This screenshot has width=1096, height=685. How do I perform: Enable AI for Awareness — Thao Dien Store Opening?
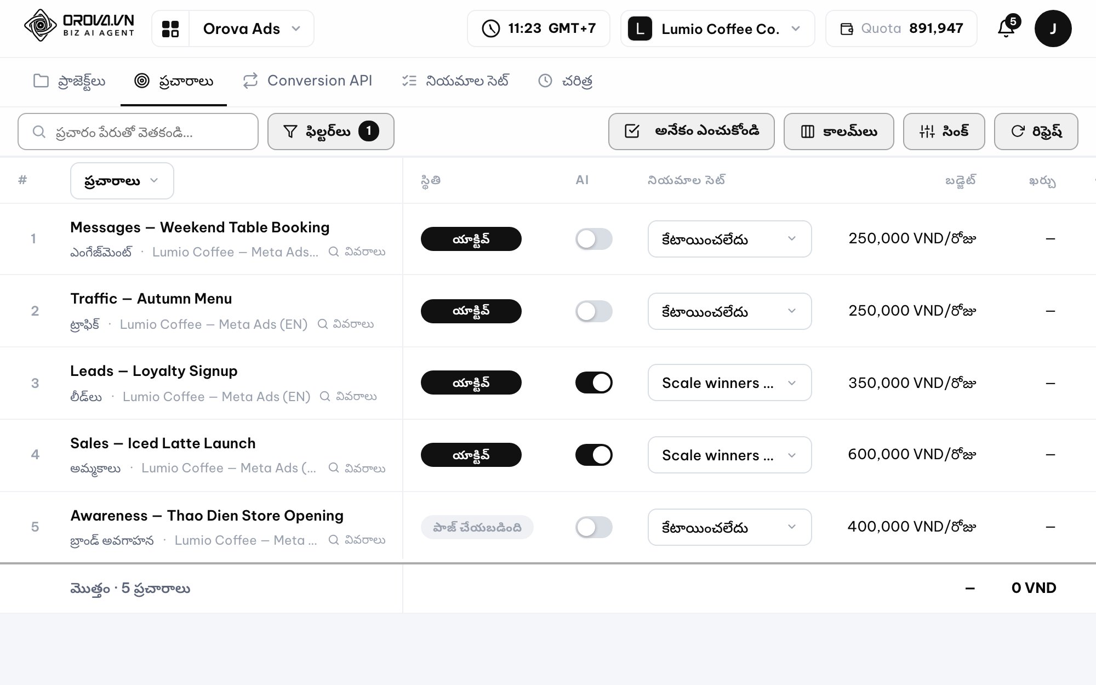593,527
